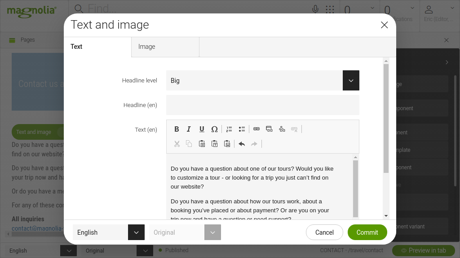
Task: Click the redo arrow icon
Action: [x=254, y=144]
